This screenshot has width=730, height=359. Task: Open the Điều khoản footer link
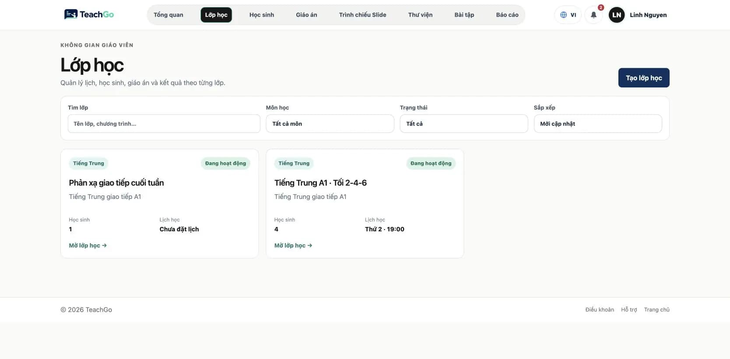tap(600, 310)
